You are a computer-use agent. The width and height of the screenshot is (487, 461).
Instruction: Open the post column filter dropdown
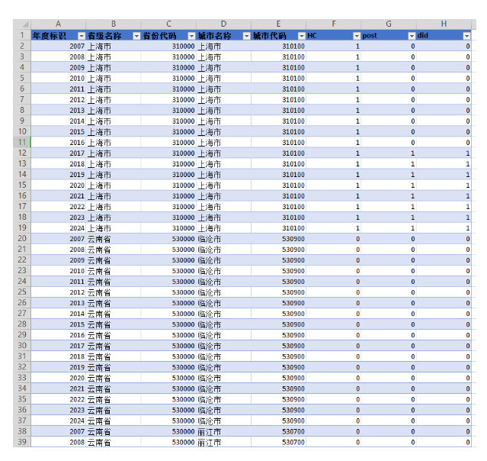tap(412, 36)
